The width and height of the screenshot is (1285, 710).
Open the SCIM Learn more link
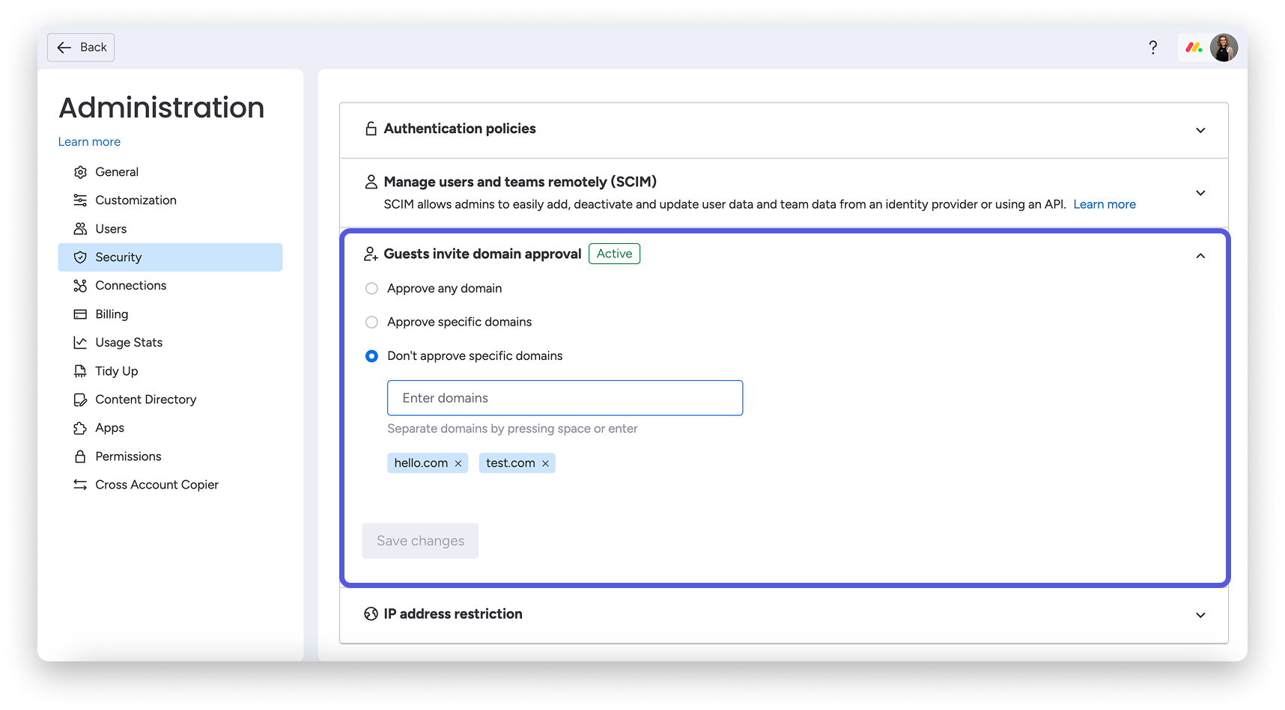click(x=1104, y=203)
